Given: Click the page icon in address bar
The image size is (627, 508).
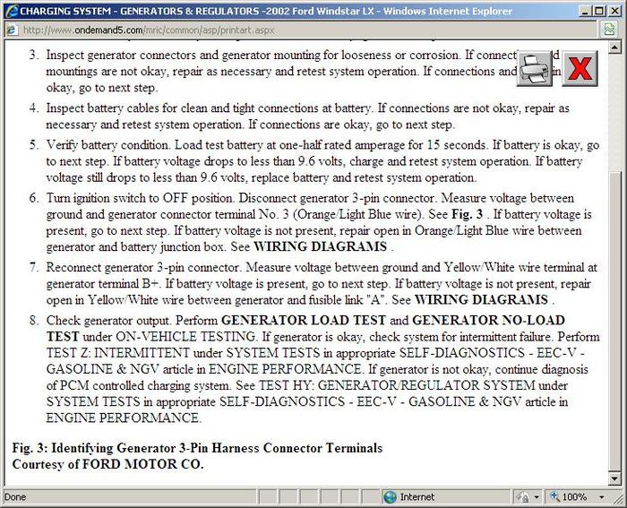Looking at the screenshot, I should pyautogui.click(x=12, y=30).
